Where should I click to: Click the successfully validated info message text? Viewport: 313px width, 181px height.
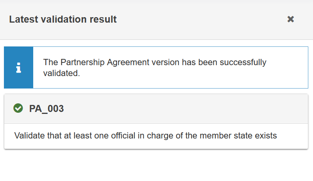(x=155, y=67)
